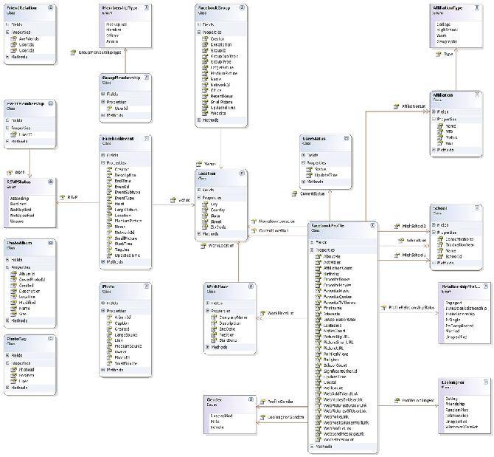Select the WebPokeLink property in FacebookProfile
This screenshot has height=457, width=494.
[335, 416]
